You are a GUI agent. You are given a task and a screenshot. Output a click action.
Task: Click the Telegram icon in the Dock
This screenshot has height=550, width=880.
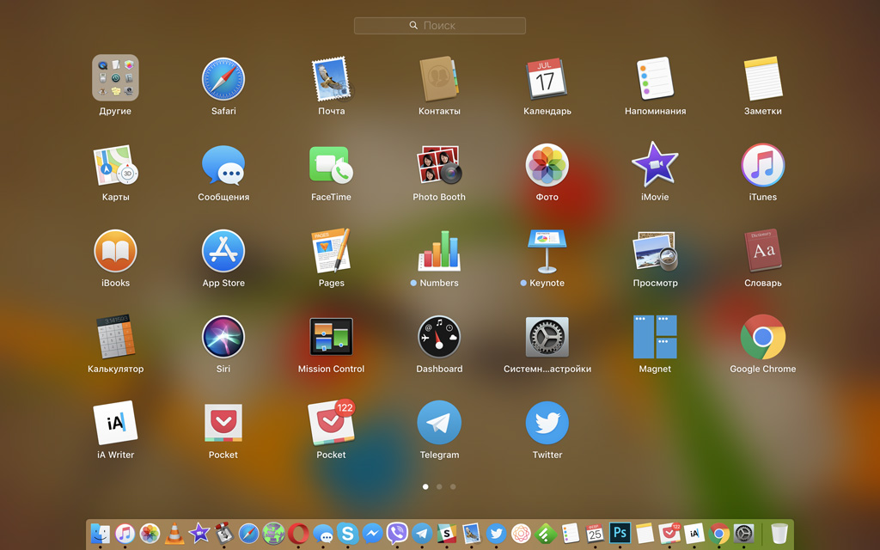(x=421, y=533)
